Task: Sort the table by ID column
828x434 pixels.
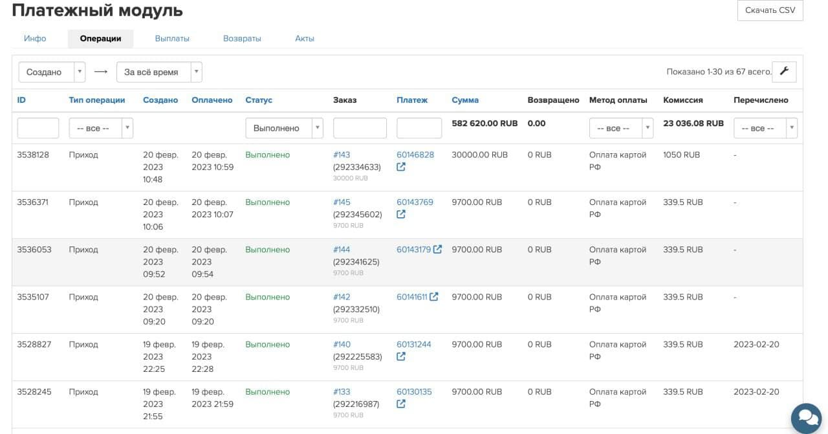Action: [21, 100]
